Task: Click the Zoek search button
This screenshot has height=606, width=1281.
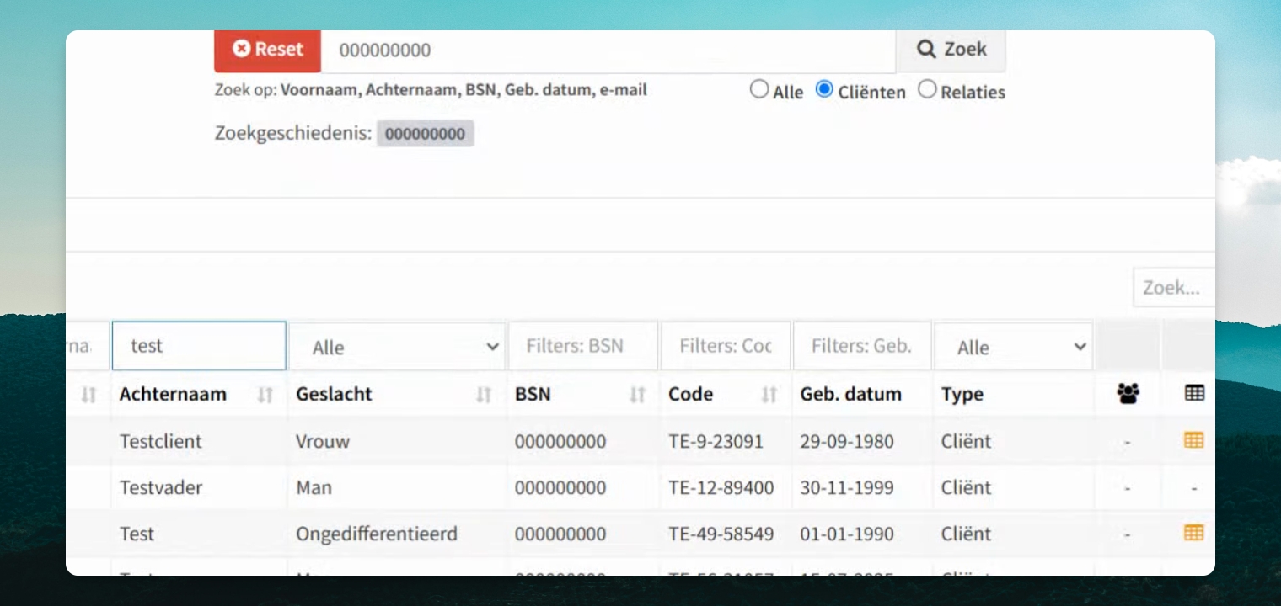Action: click(951, 50)
